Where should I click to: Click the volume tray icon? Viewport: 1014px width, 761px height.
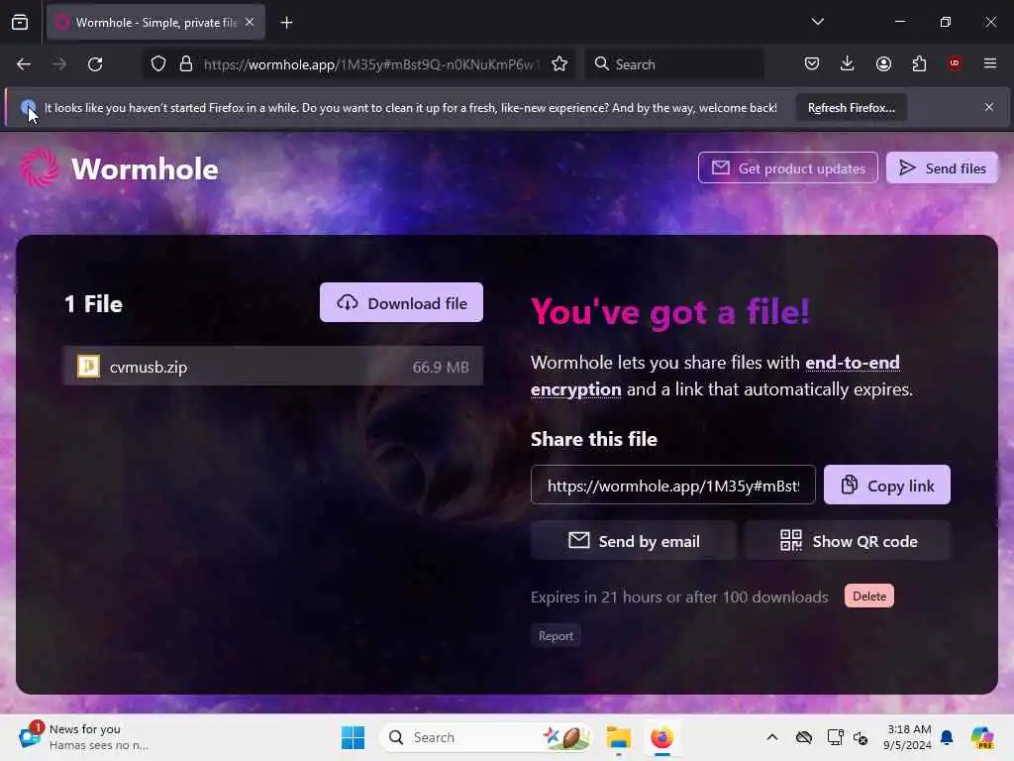tap(861, 737)
